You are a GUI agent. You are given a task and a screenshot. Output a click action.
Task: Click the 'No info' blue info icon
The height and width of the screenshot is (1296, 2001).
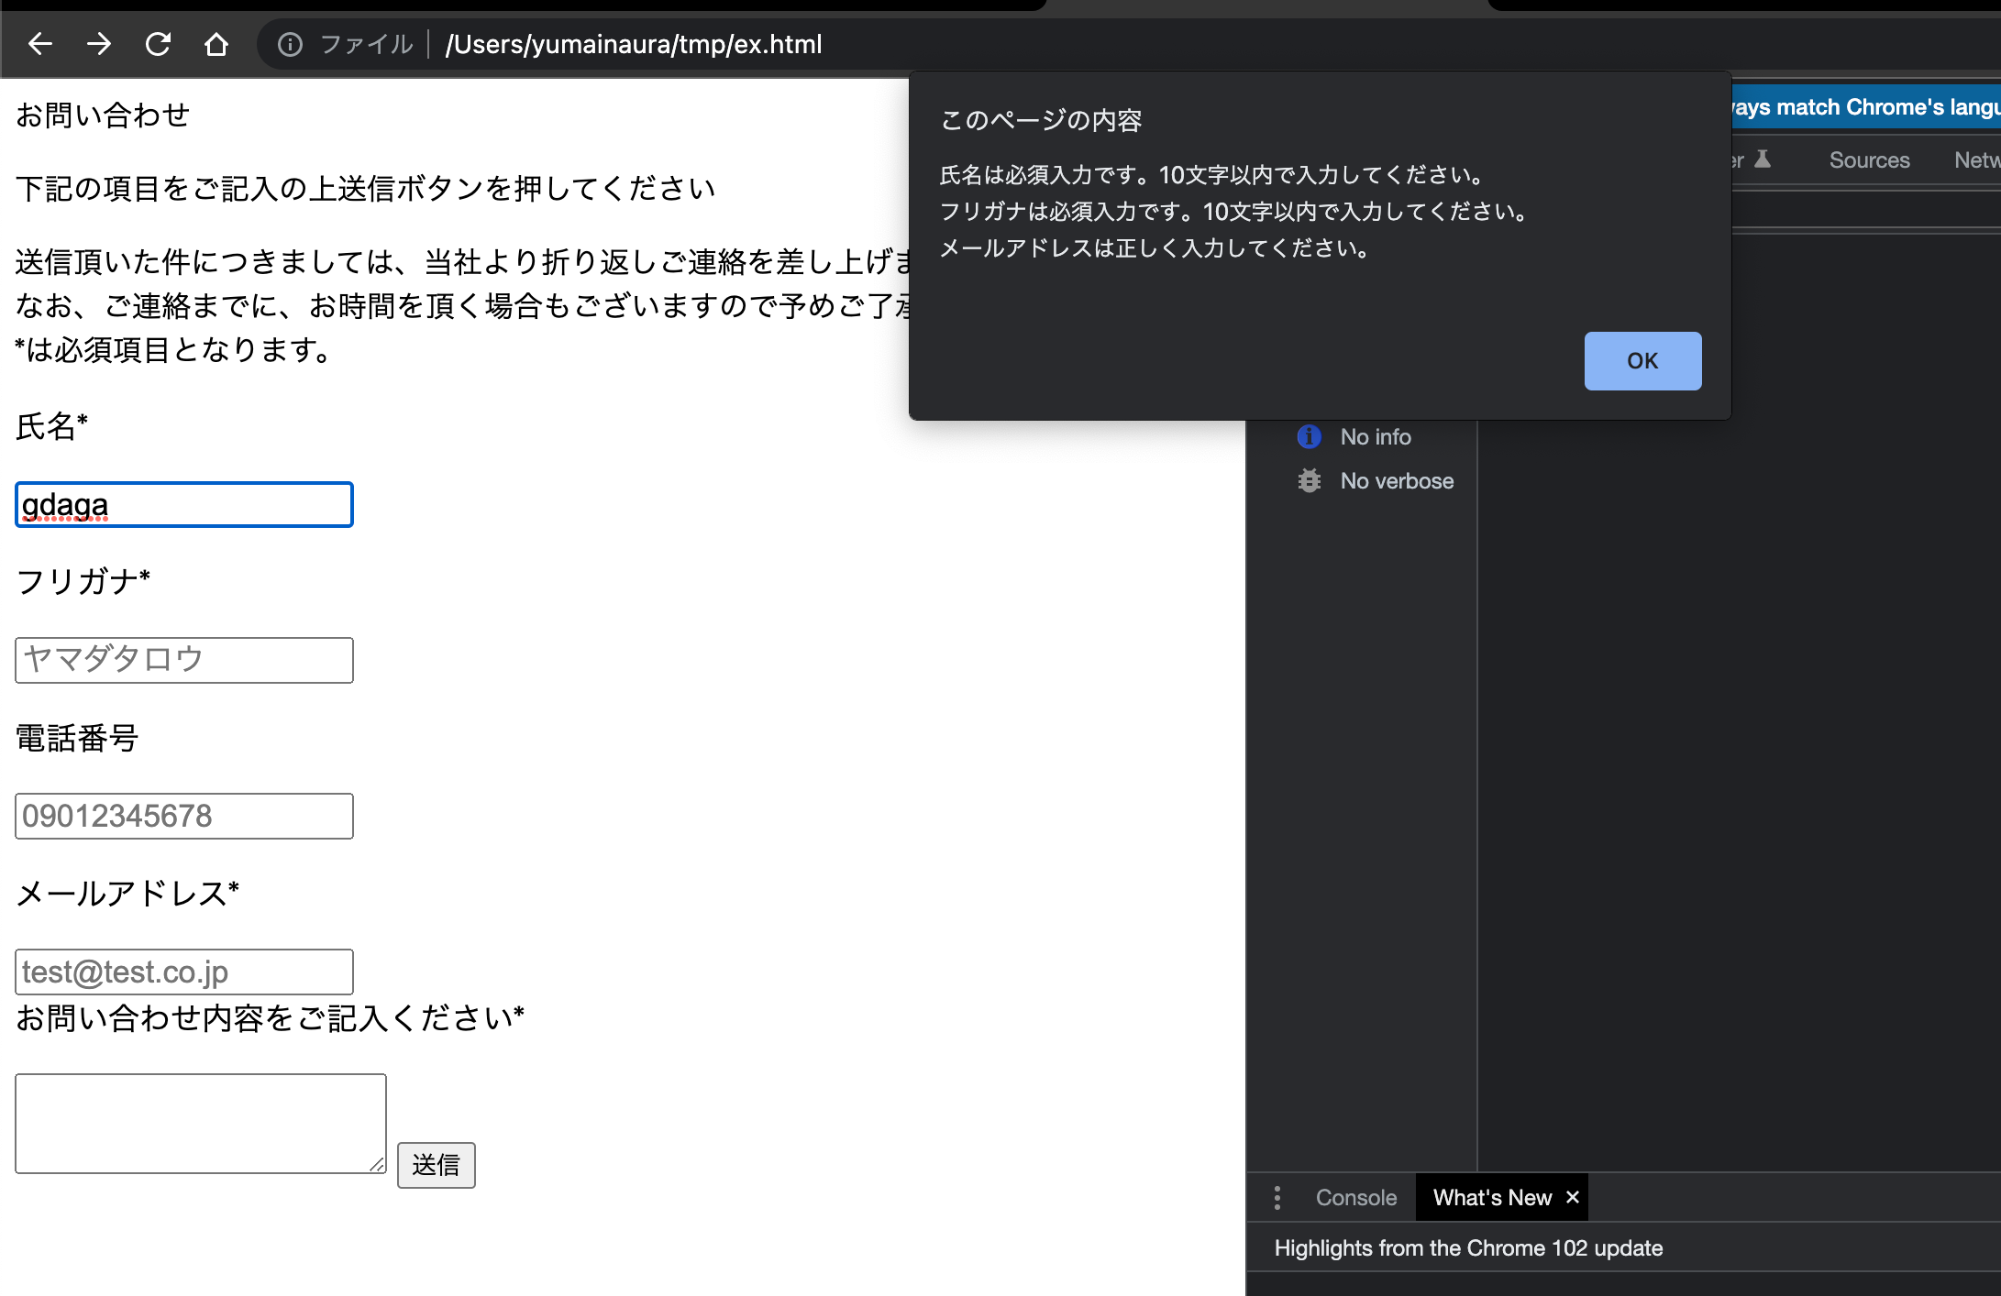pos(1310,437)
